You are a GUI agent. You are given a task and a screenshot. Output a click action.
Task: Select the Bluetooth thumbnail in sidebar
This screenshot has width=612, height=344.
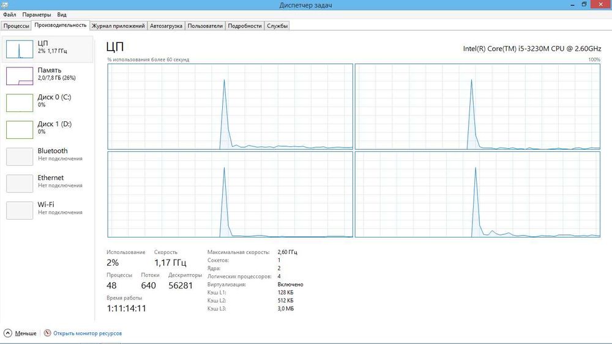tap(20, 157)
